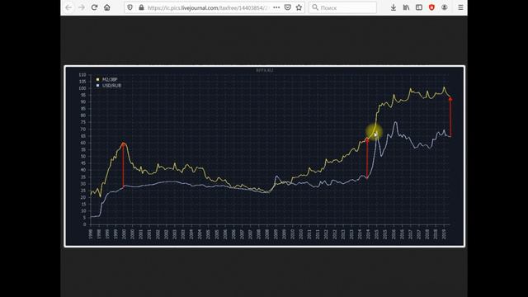Open tracking protection shield in address bar
The image size is (528, 297).
point(130,7)
